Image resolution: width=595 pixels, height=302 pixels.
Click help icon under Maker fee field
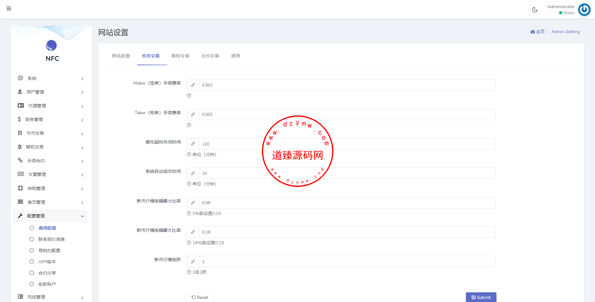pos(189,95)
